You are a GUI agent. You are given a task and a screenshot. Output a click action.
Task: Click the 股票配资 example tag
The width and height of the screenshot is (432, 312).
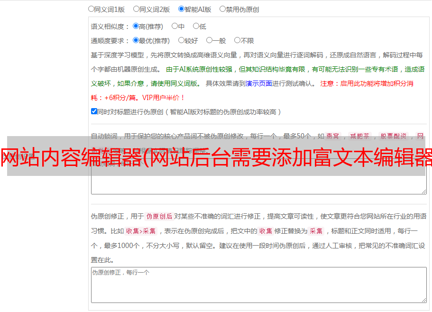click(x=393, y=136)
